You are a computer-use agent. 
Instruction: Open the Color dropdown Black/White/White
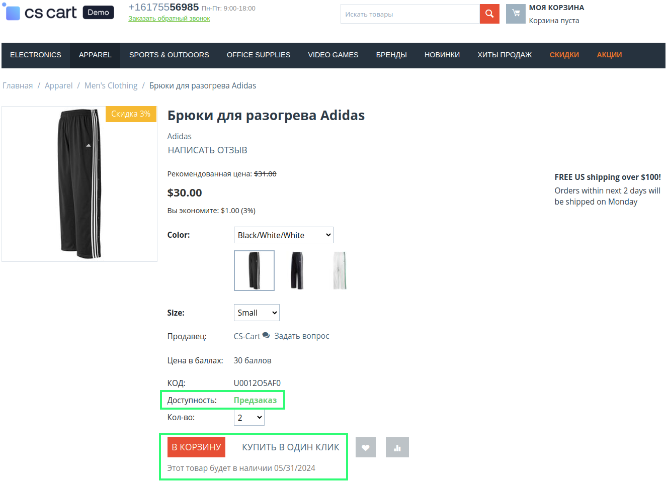283,235
